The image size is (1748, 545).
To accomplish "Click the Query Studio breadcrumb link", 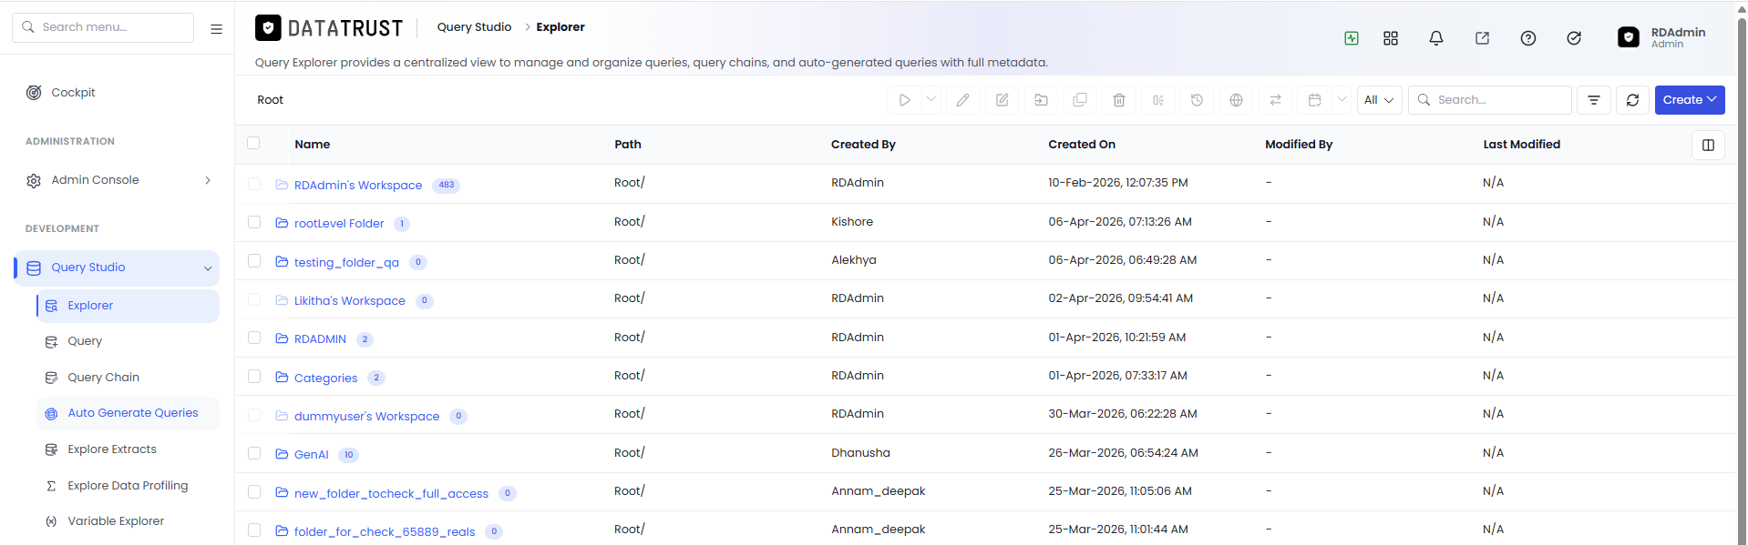I will [474, 27].
